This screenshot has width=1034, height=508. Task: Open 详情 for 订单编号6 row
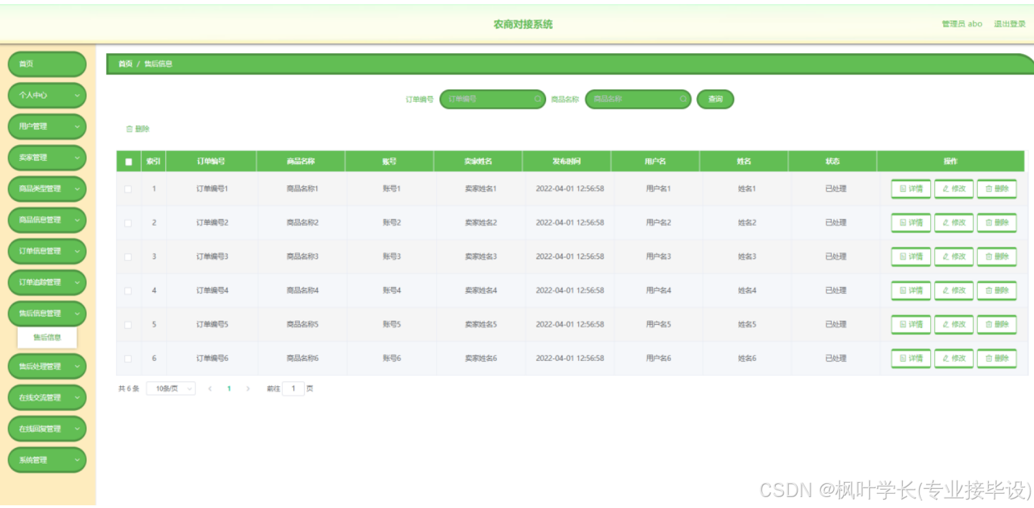[x=911, y=358]
